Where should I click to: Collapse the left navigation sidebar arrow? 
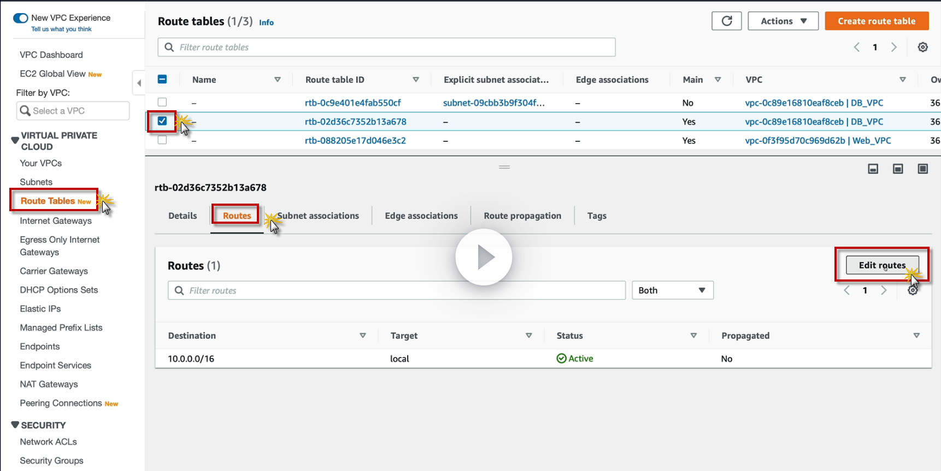139,83
